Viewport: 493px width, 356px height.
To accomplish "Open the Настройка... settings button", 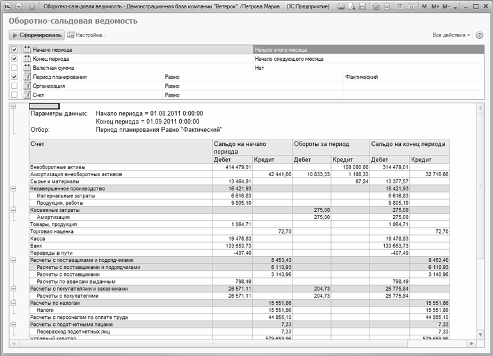I will pyautogui.click(x=88, y=35).
